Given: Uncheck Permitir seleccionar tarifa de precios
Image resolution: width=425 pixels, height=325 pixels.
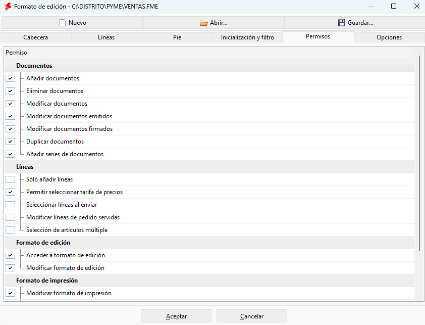Looking at the screenshot, I should [10, 192].
